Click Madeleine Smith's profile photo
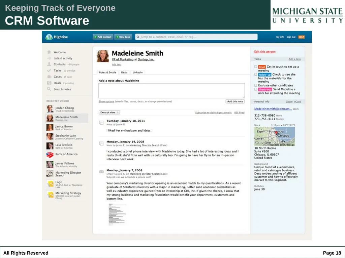Viewport: 345px width, 258px height. [103, 56]
